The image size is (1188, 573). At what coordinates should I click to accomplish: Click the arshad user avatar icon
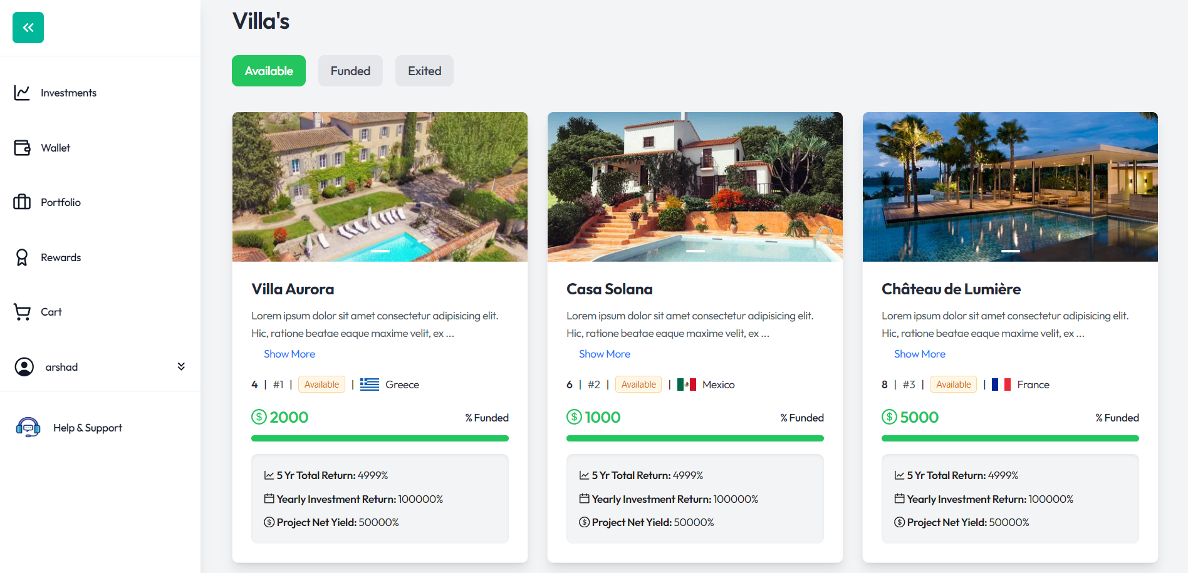[x=24, y=367]
